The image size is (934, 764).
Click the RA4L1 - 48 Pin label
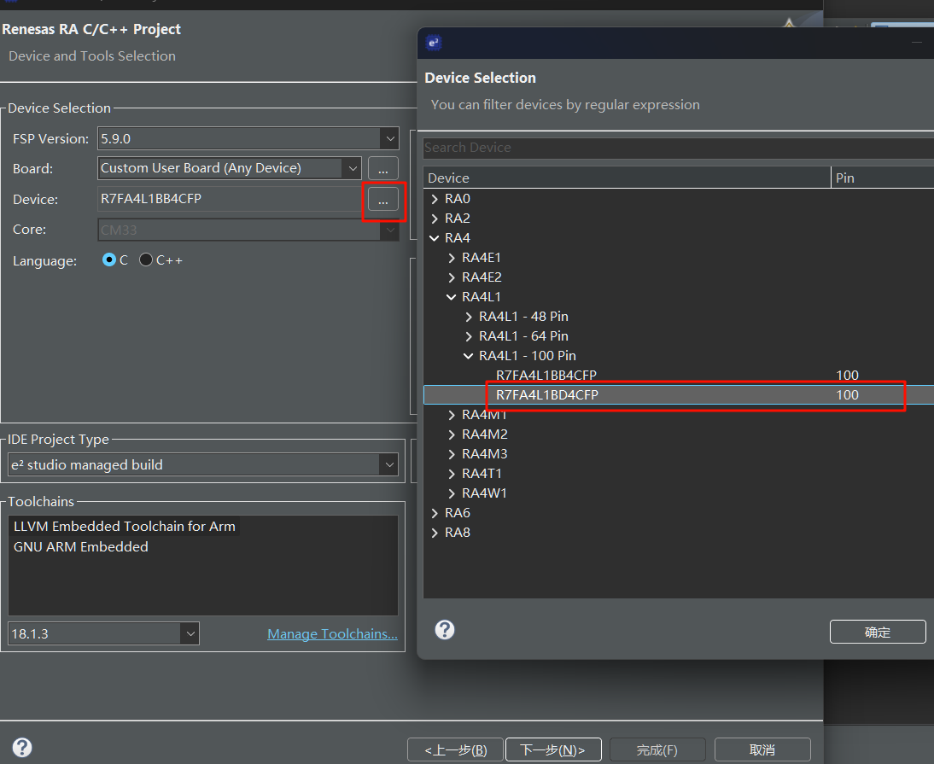(523, 317)
